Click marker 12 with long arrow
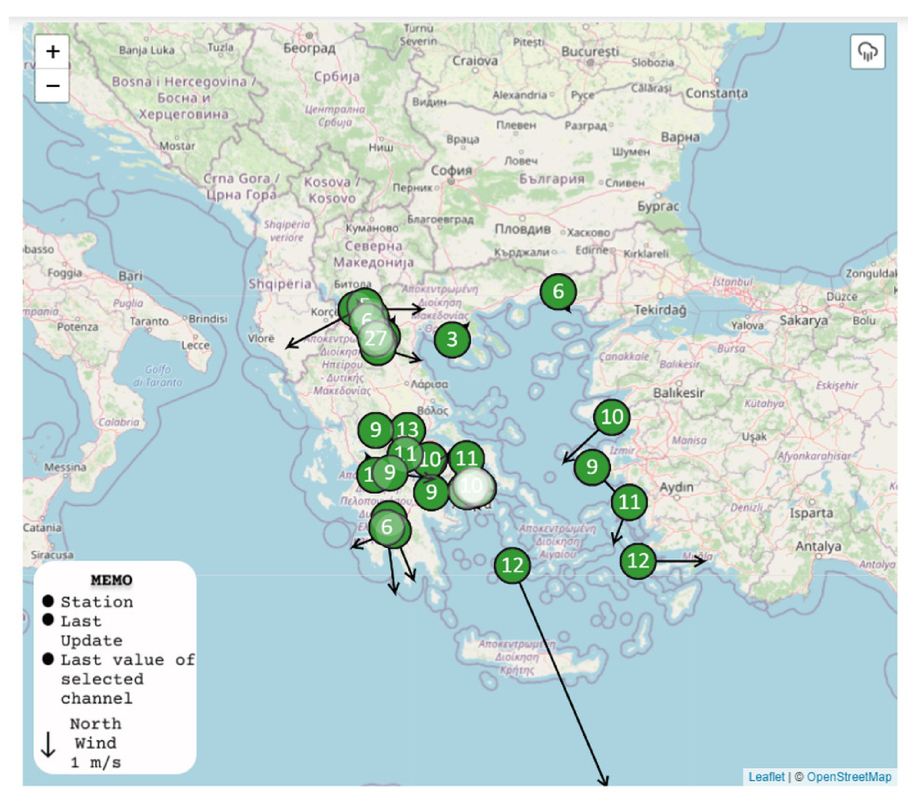The image size is (923, 804). tap(512, 565)
